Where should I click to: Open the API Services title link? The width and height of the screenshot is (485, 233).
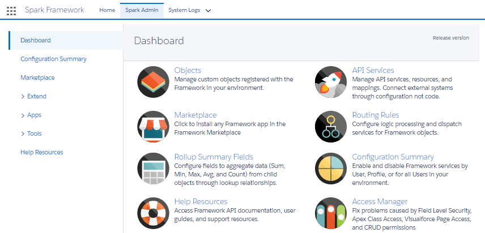pos(373,70)
